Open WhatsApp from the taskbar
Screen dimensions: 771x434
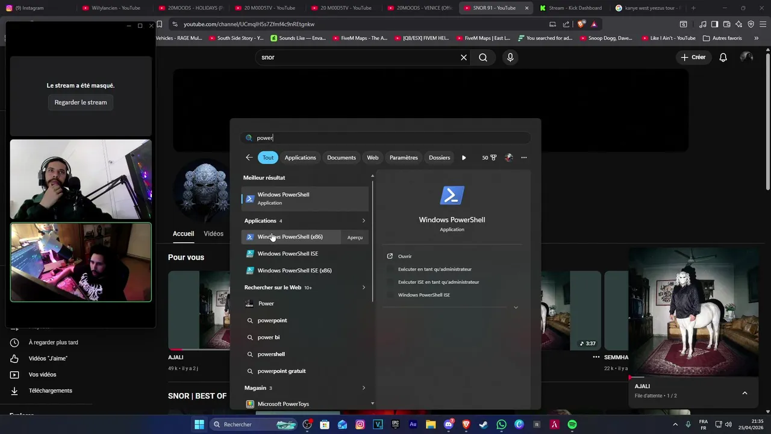pyautogui.click(x=502, y=424)
